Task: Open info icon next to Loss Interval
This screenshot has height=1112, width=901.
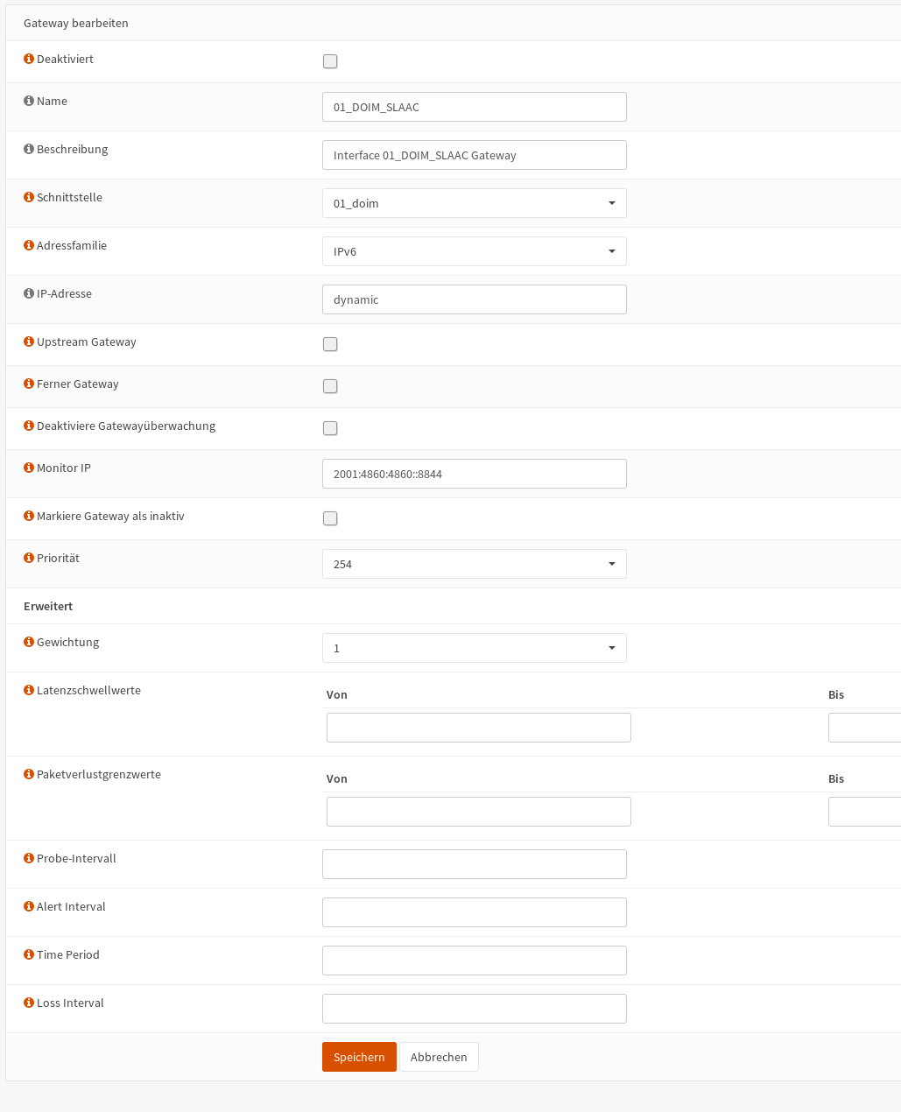Action: (29, 1003)
